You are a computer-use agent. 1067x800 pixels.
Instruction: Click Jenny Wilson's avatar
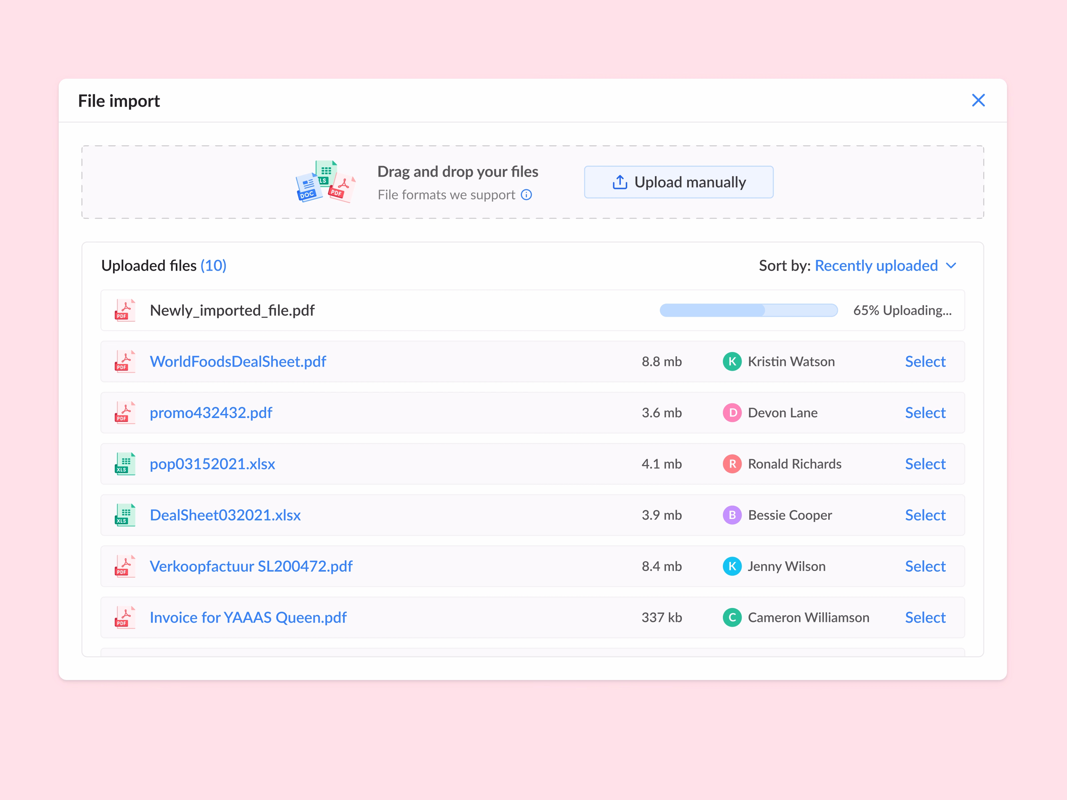click(x=732, y=566)
